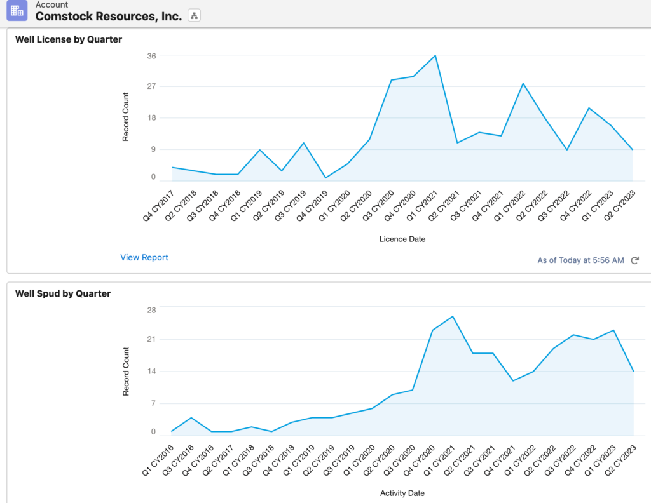Click the Q2 CY2018 label on the license chart
This screenshot has height=503, width=651.
click(180, 206)
